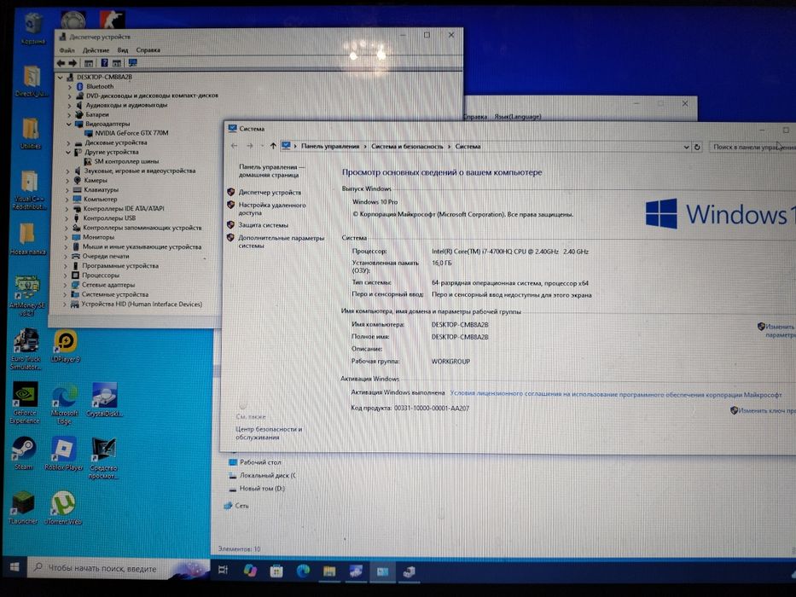Select the GeForce Experience desktop icon
The height and width of the screenshot is (597, 796).
pyautogui.click(x=25, y=402)
